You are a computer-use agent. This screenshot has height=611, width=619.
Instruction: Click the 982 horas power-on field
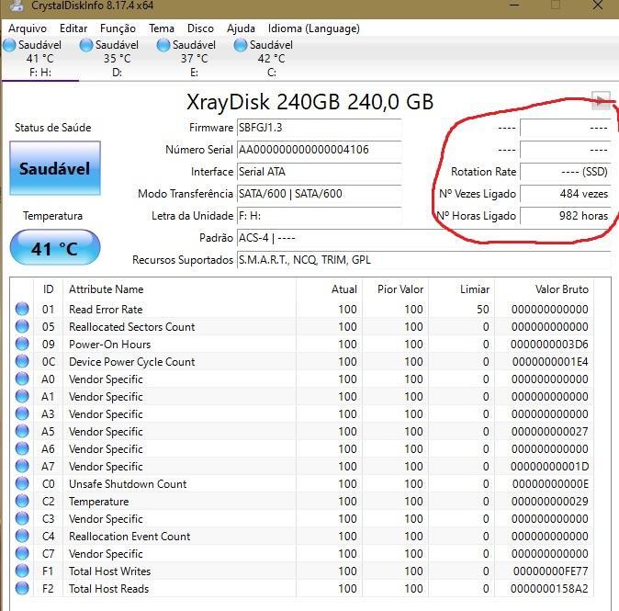tap(566, 216)
